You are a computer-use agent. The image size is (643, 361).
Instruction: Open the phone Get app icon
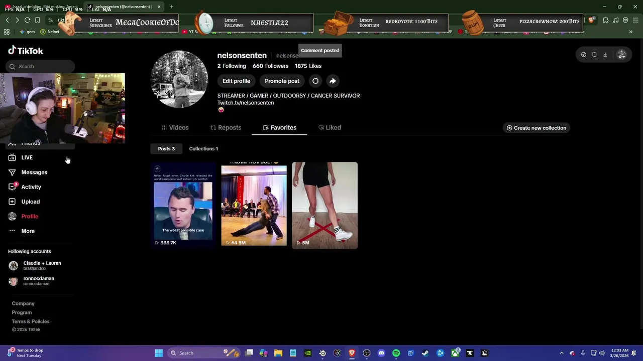tap(594, 55)
